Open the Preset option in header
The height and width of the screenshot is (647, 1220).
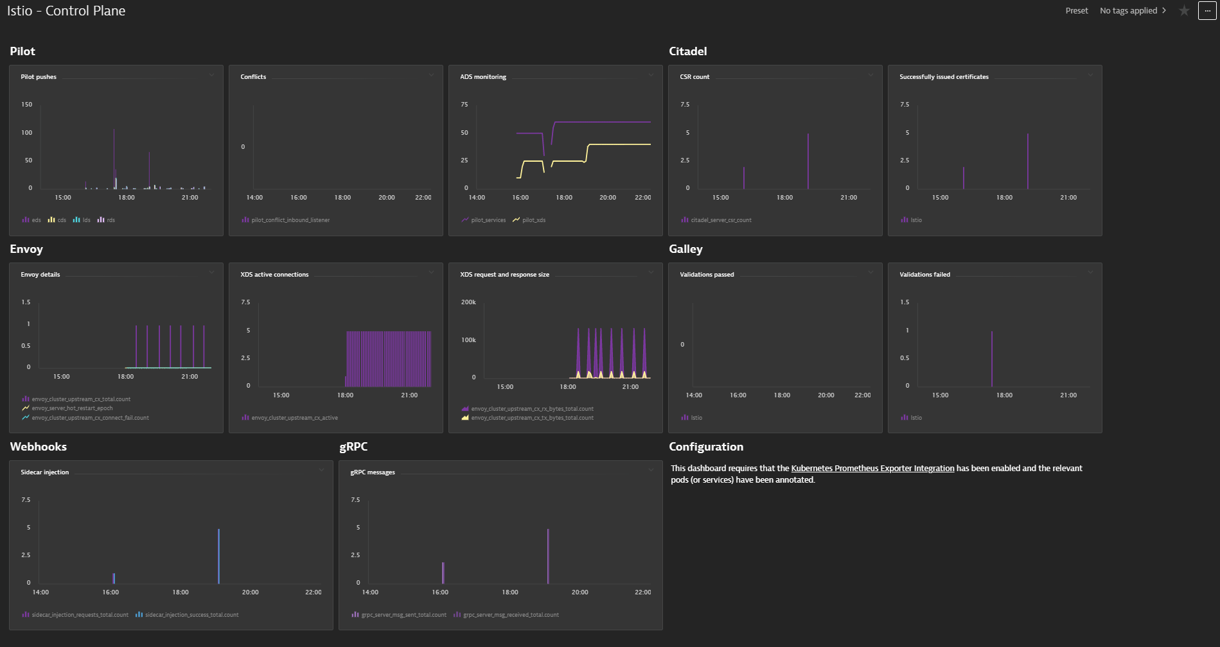click(1077, 11)
